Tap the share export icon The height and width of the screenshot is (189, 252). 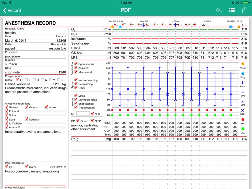[x=245, y=10]
